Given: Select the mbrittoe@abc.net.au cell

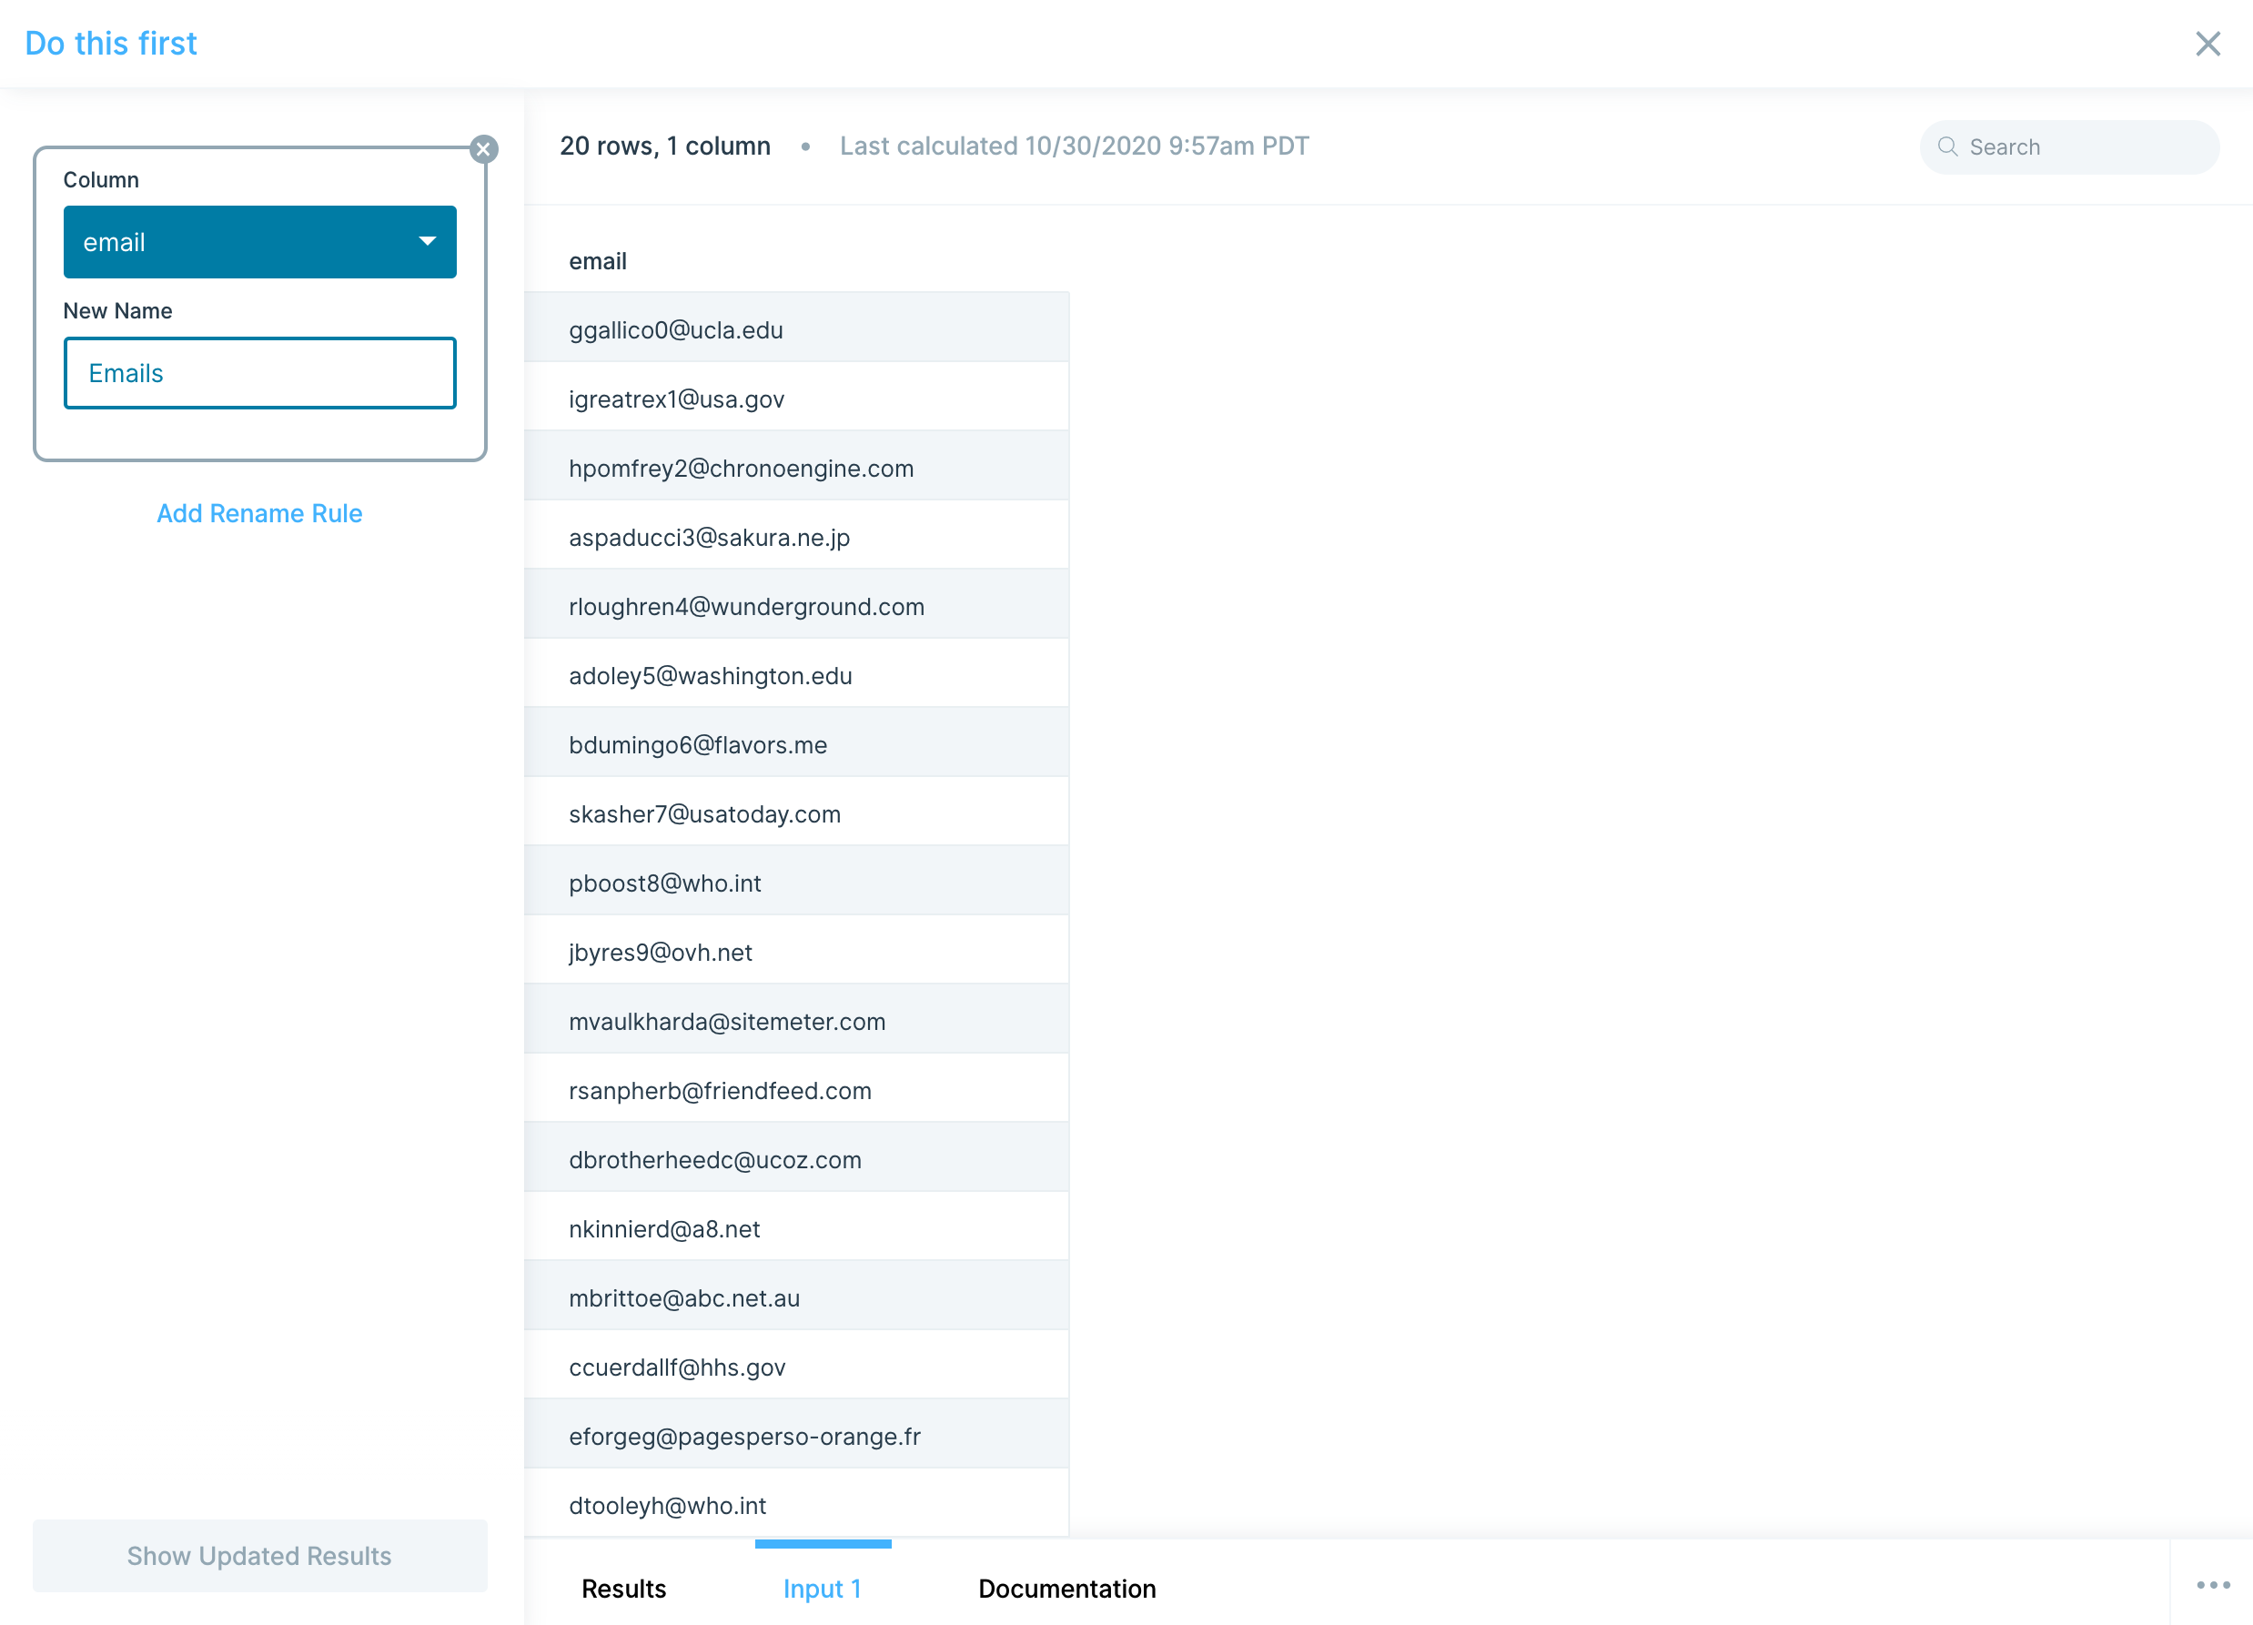Looking at the screenshot, I should pos(797,1297).
